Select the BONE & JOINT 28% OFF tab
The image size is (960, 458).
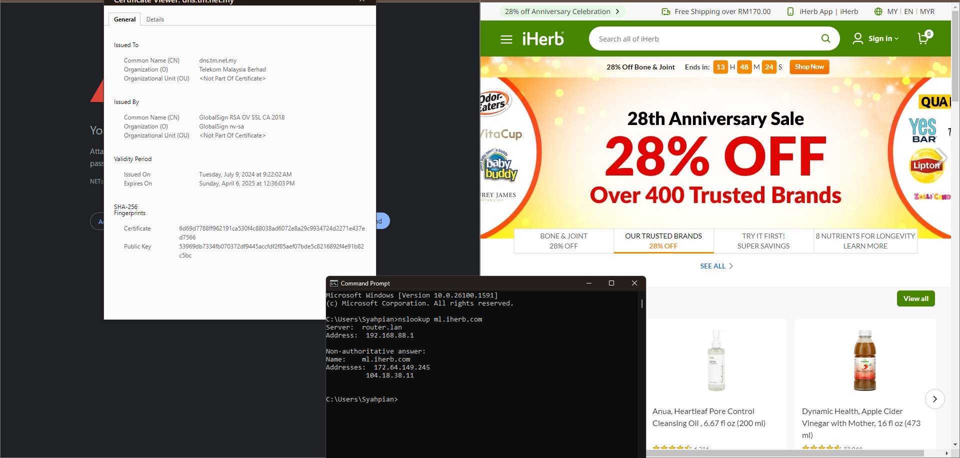tap(563, 241)
